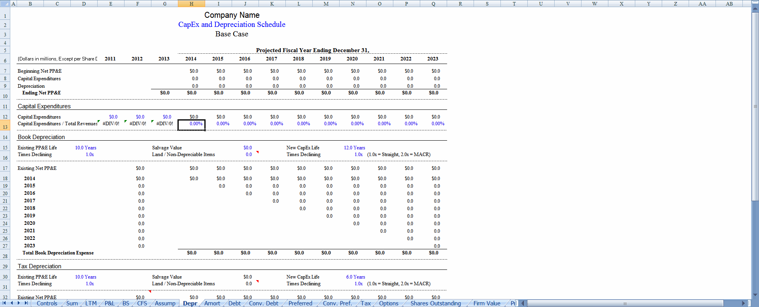Switch to the Sum sheet tab

[72, 303]
